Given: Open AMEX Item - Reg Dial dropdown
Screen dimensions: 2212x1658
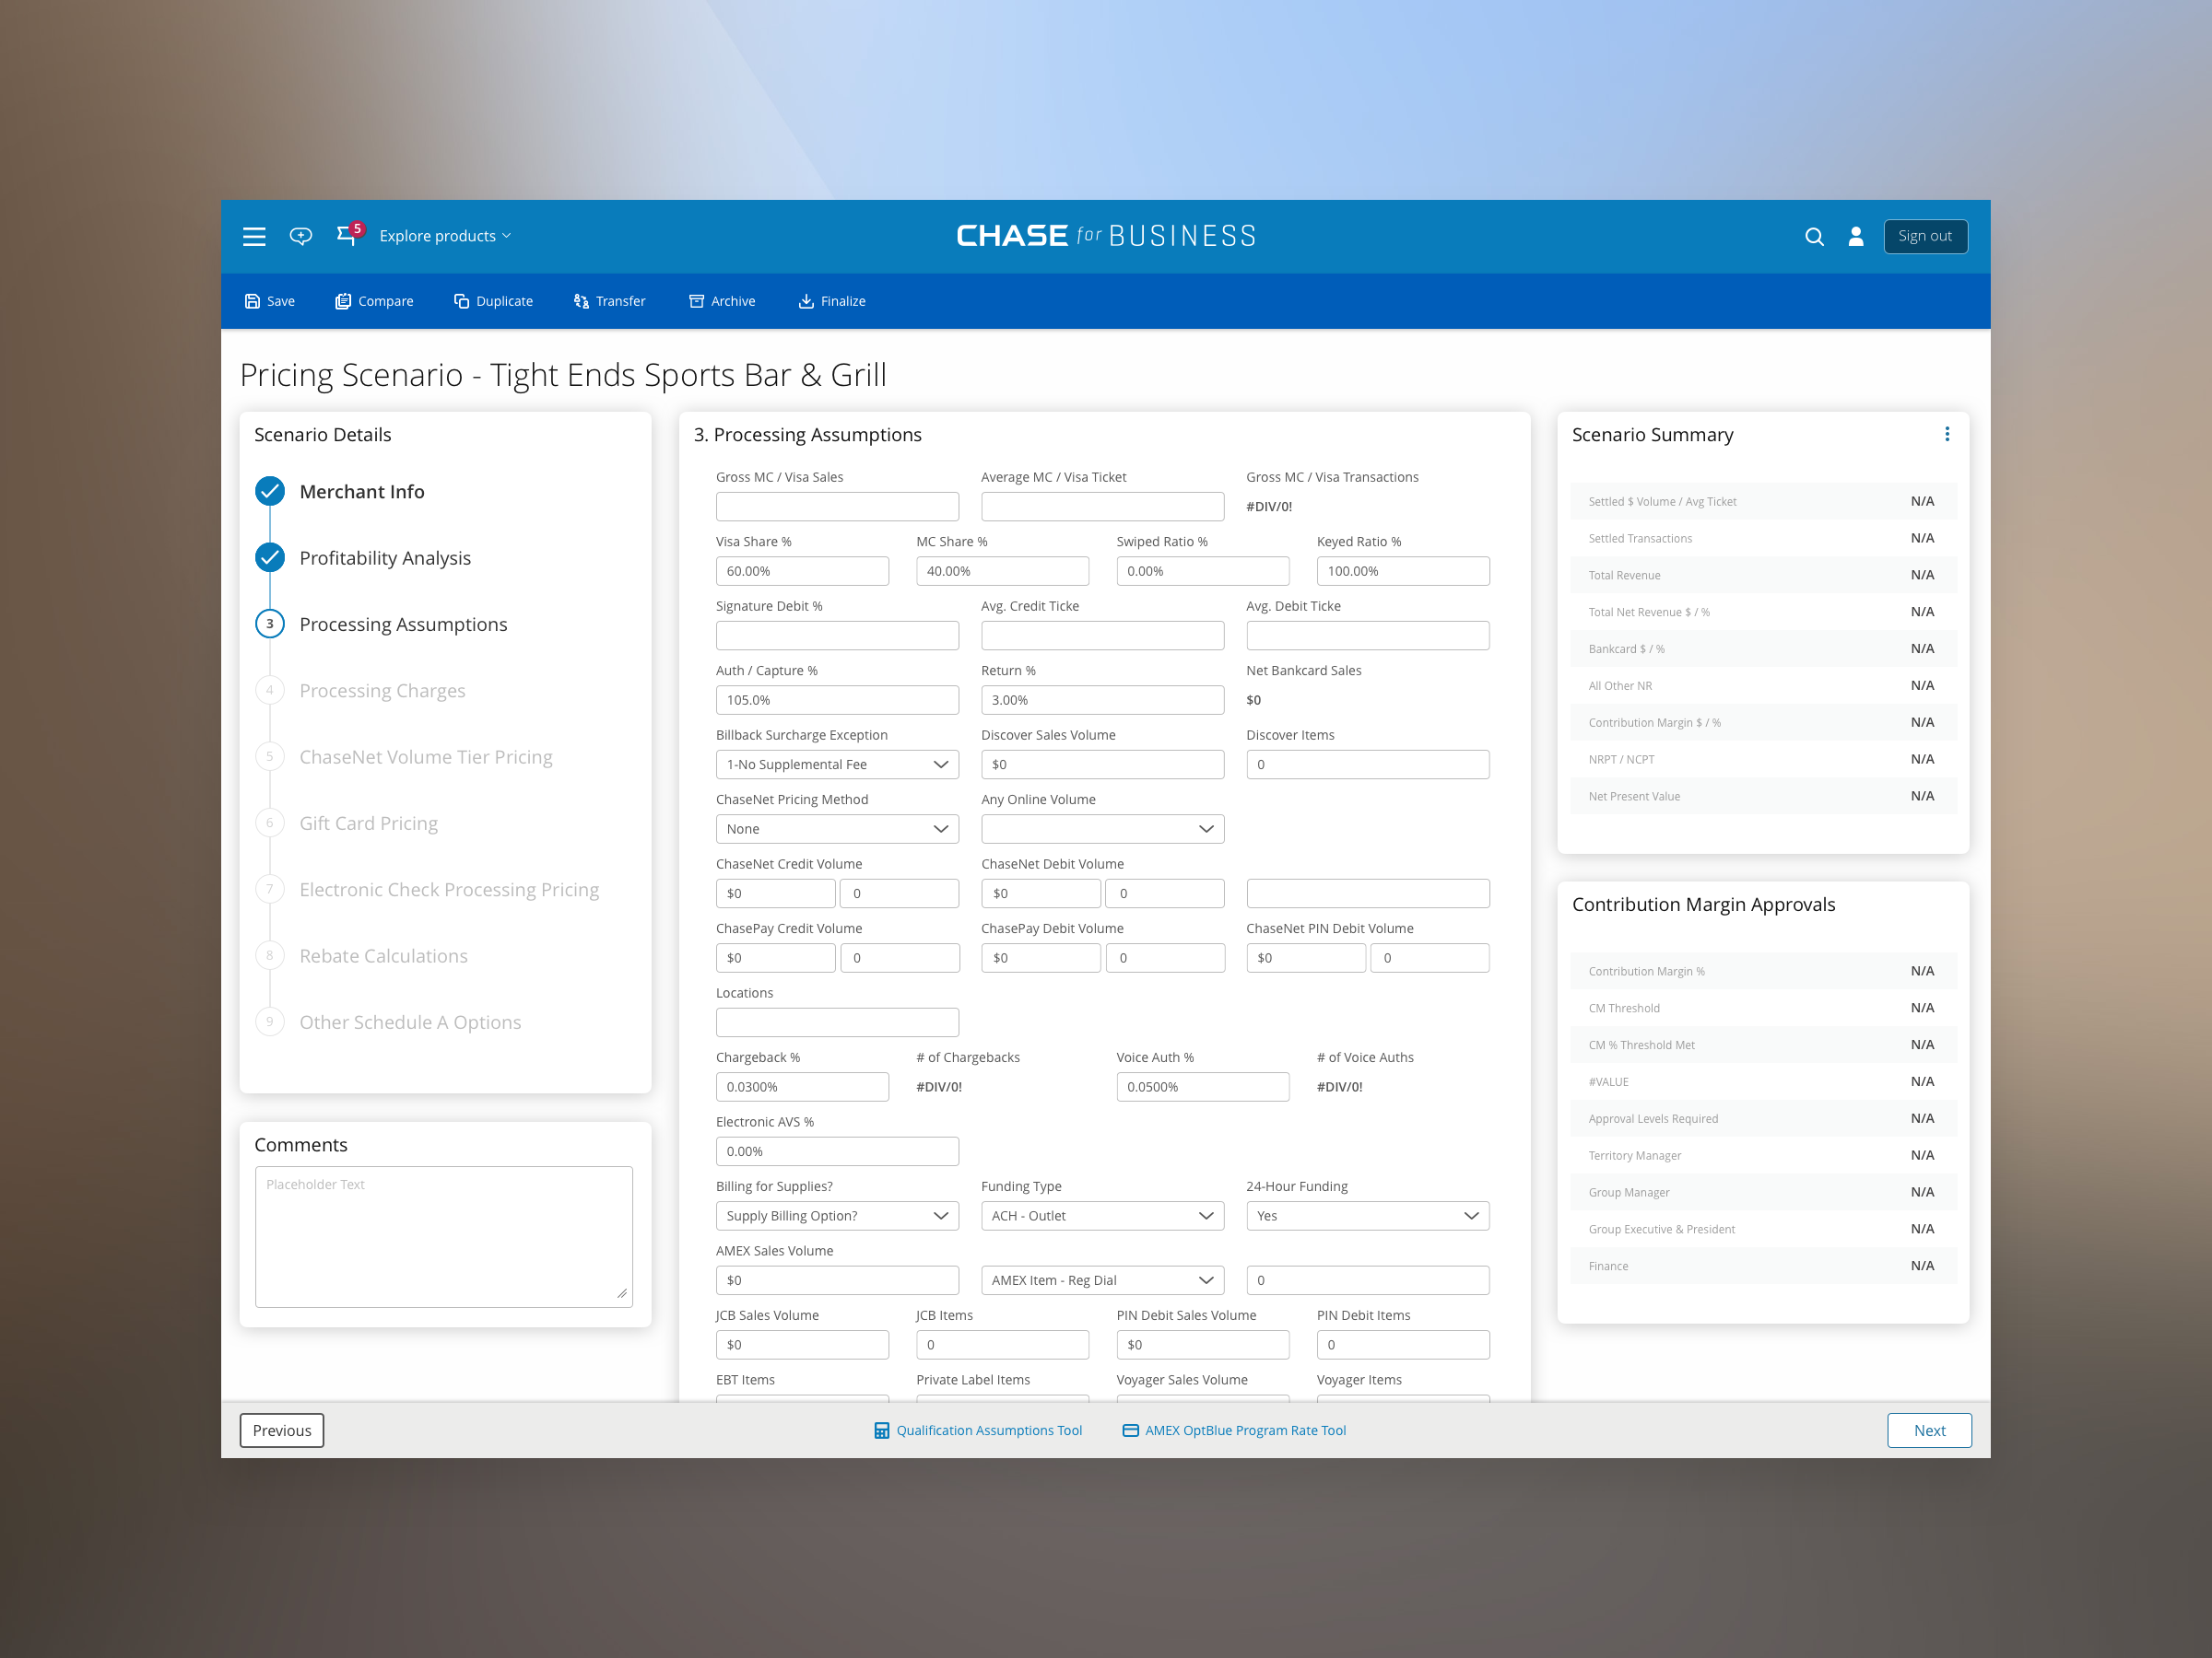Looking at the screenshot, I should tap(1102, 1280).
